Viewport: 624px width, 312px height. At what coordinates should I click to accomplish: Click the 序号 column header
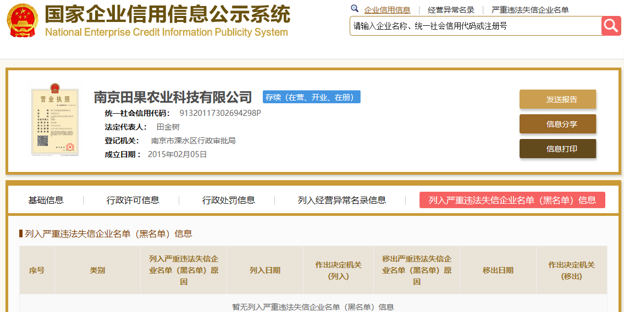(x=37, y=270)
